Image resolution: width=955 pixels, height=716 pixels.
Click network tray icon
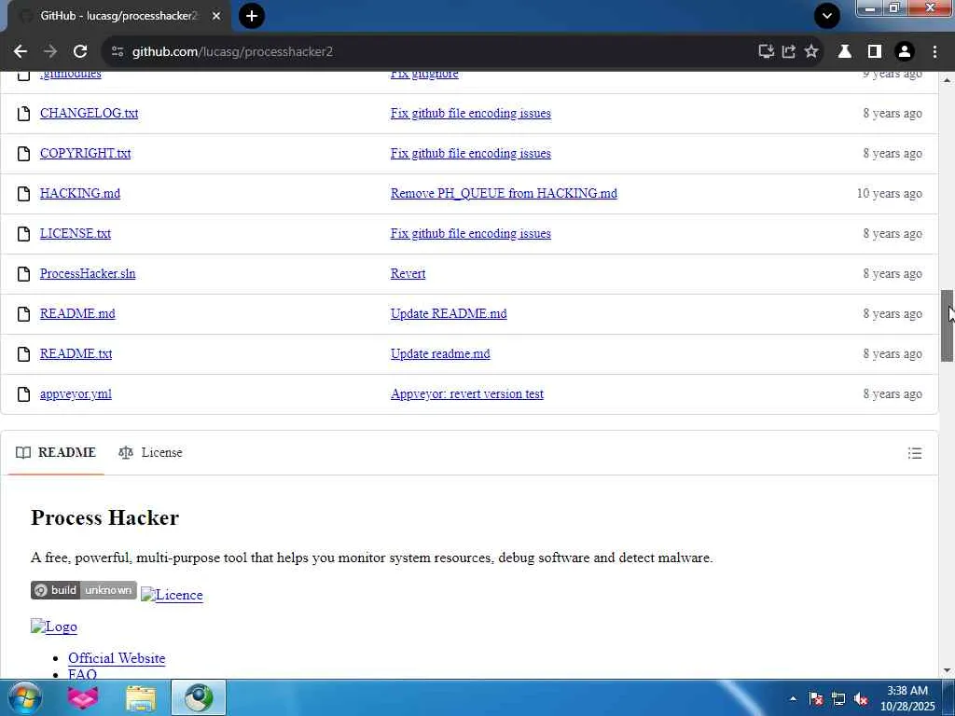(838, 699)
